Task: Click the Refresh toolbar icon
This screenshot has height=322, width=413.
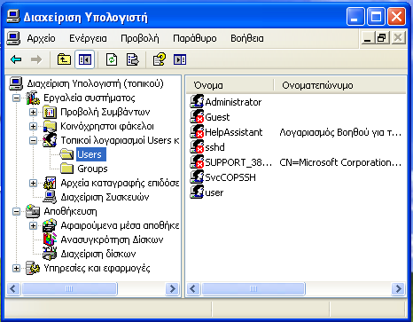Action: click(112, 59)
